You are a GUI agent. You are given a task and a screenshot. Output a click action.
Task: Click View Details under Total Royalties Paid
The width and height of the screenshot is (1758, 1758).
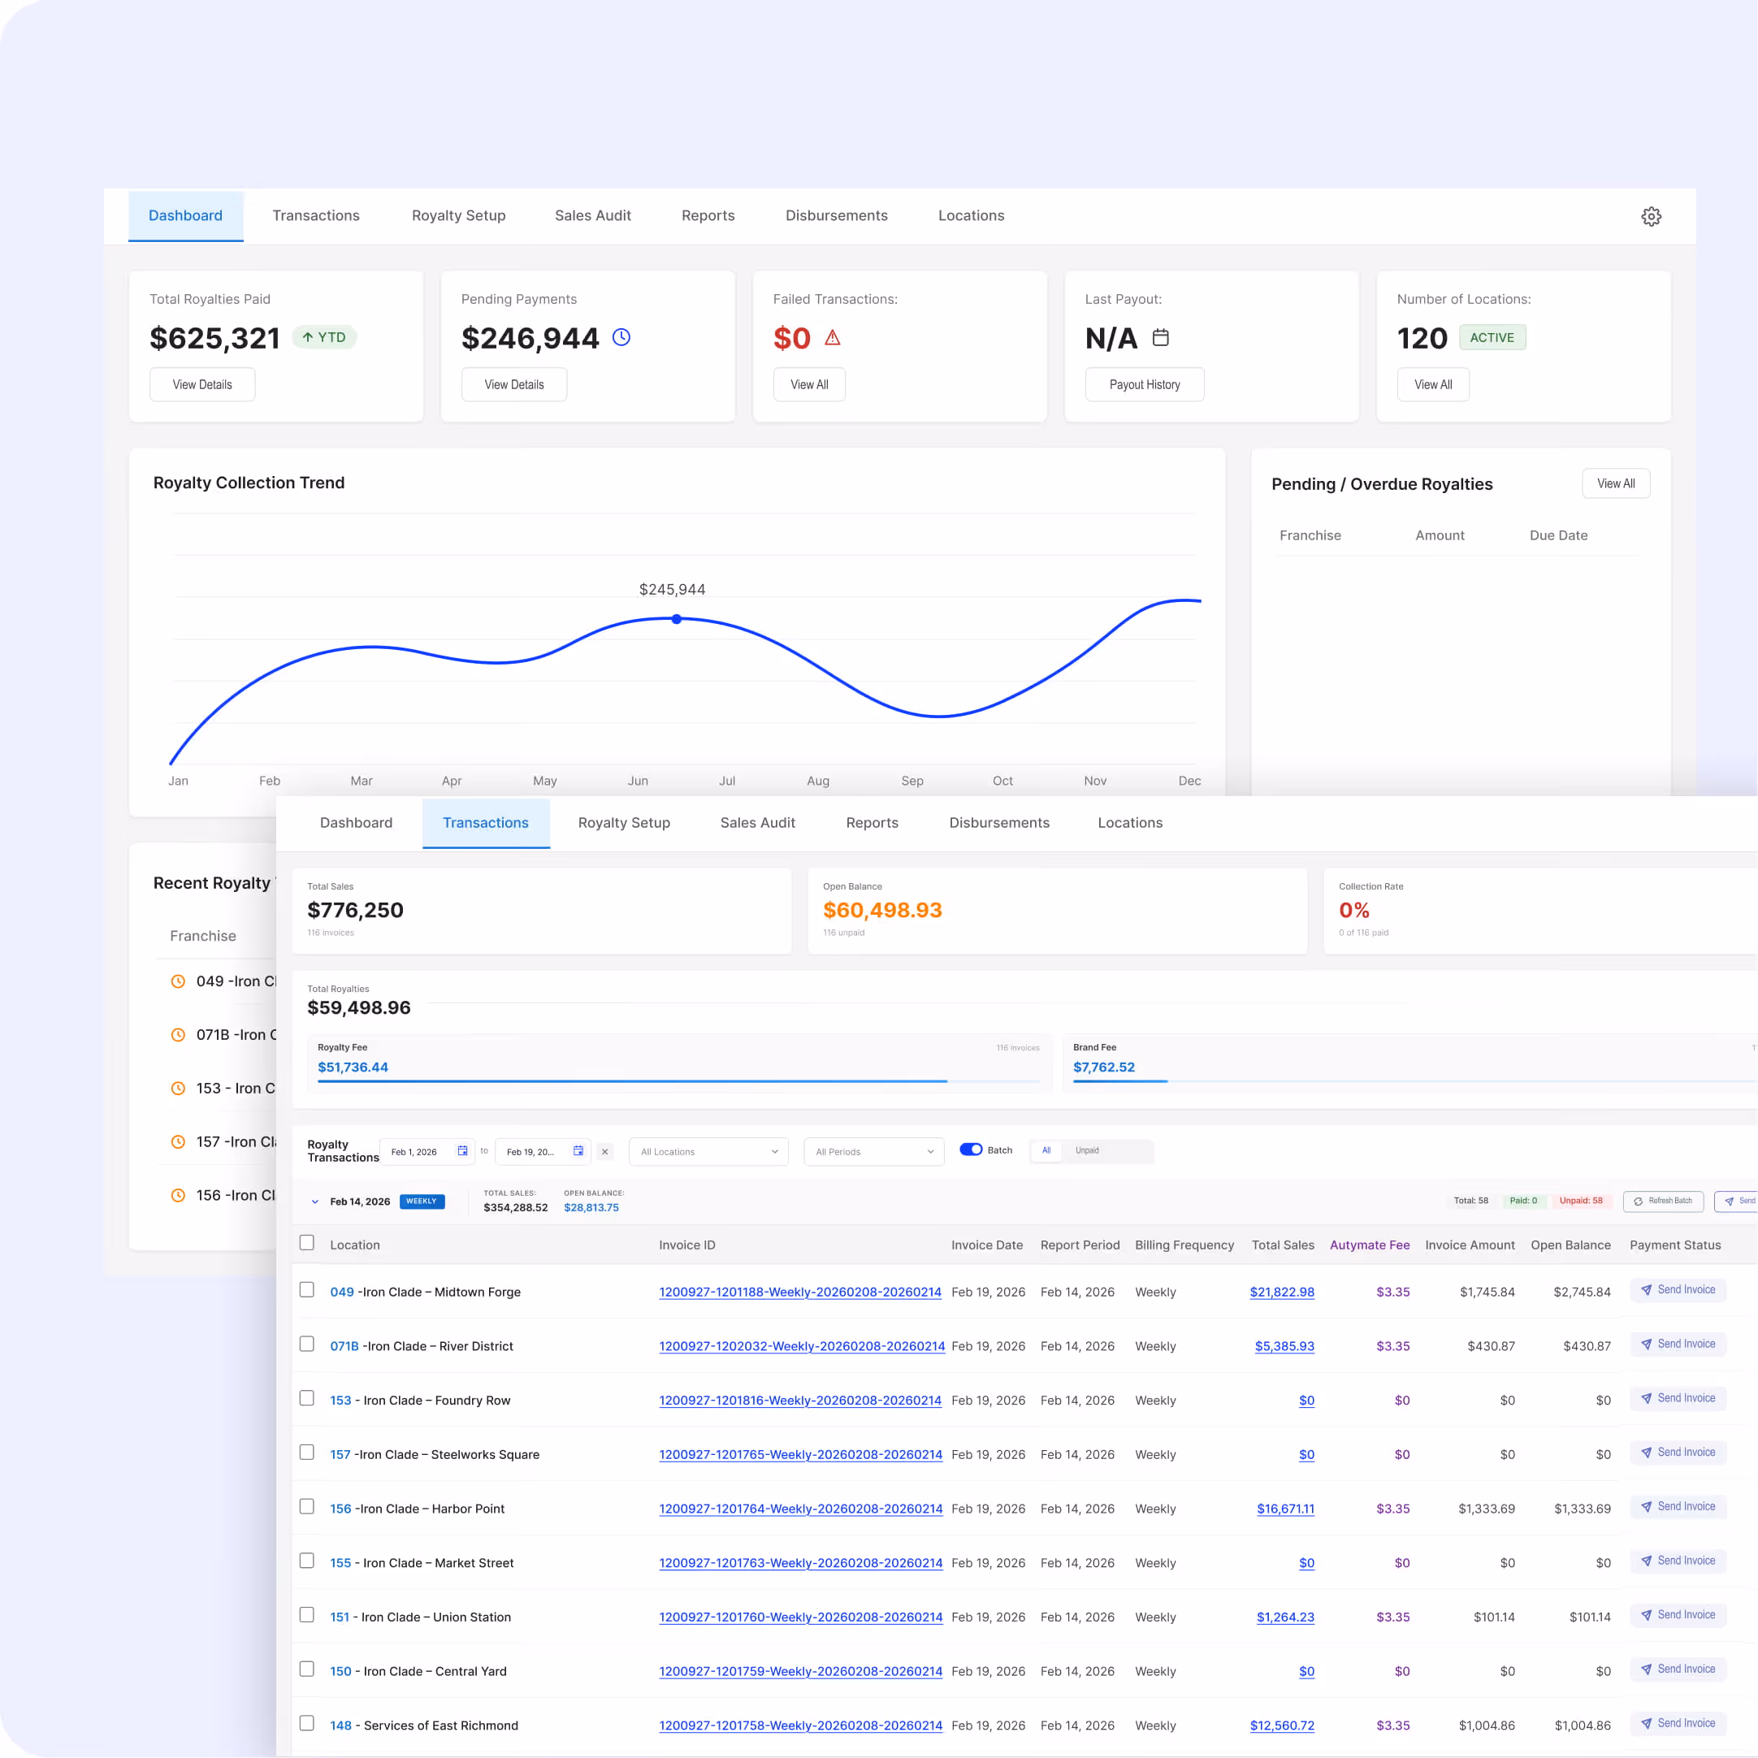(202, 384)
